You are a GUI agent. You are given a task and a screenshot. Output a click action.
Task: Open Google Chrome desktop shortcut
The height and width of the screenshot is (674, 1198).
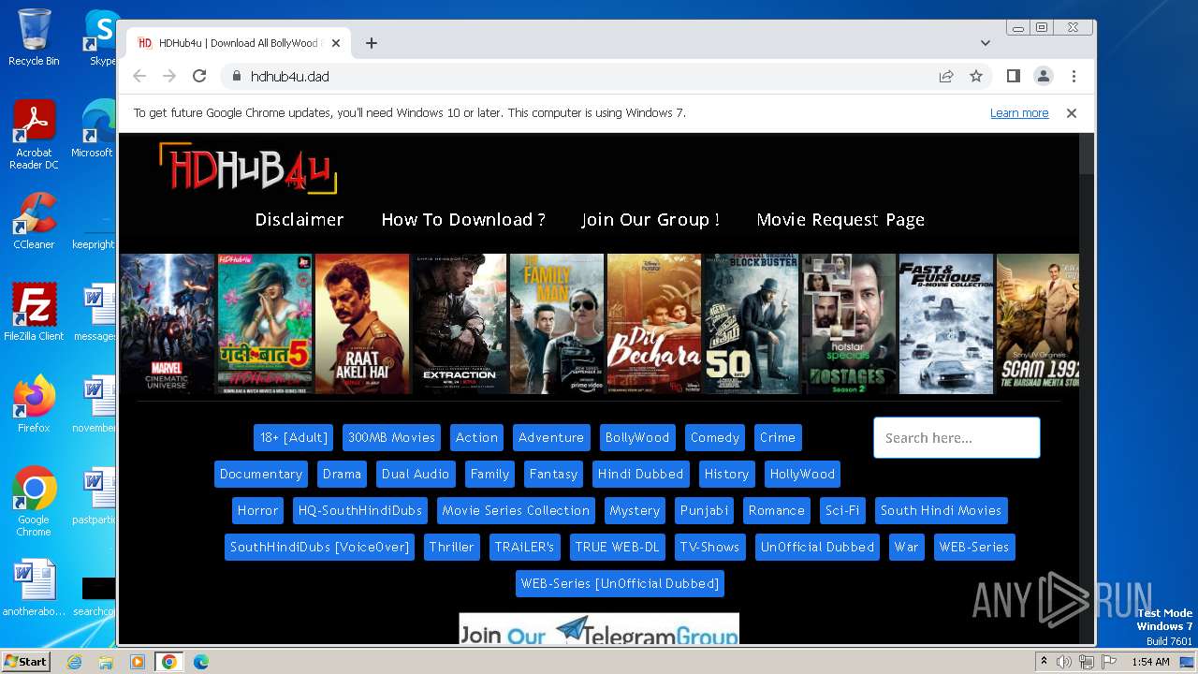click(x=34, y=502)
